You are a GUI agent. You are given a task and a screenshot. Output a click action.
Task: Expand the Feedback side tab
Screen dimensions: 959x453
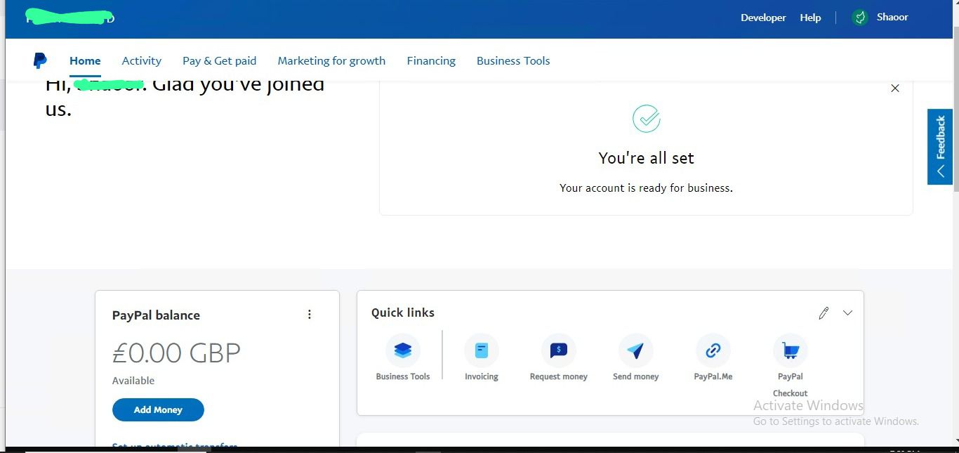coord(940,147)
